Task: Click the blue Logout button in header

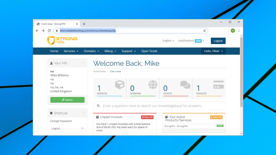Action: [x=218, y=41]
